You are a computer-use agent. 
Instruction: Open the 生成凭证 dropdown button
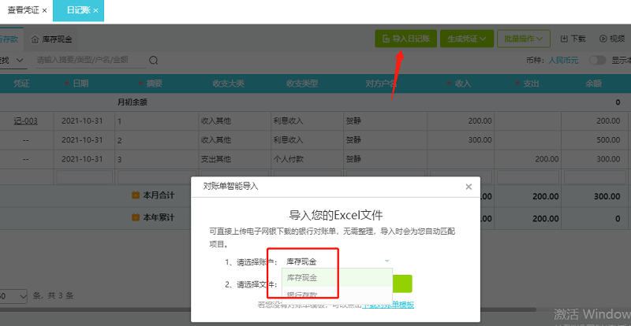[467, 39]
